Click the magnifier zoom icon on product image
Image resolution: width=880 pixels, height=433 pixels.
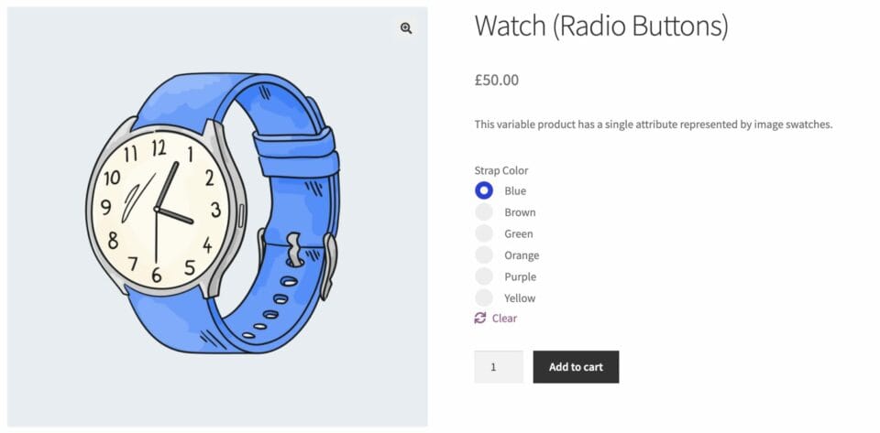click(x=406, y=28)
